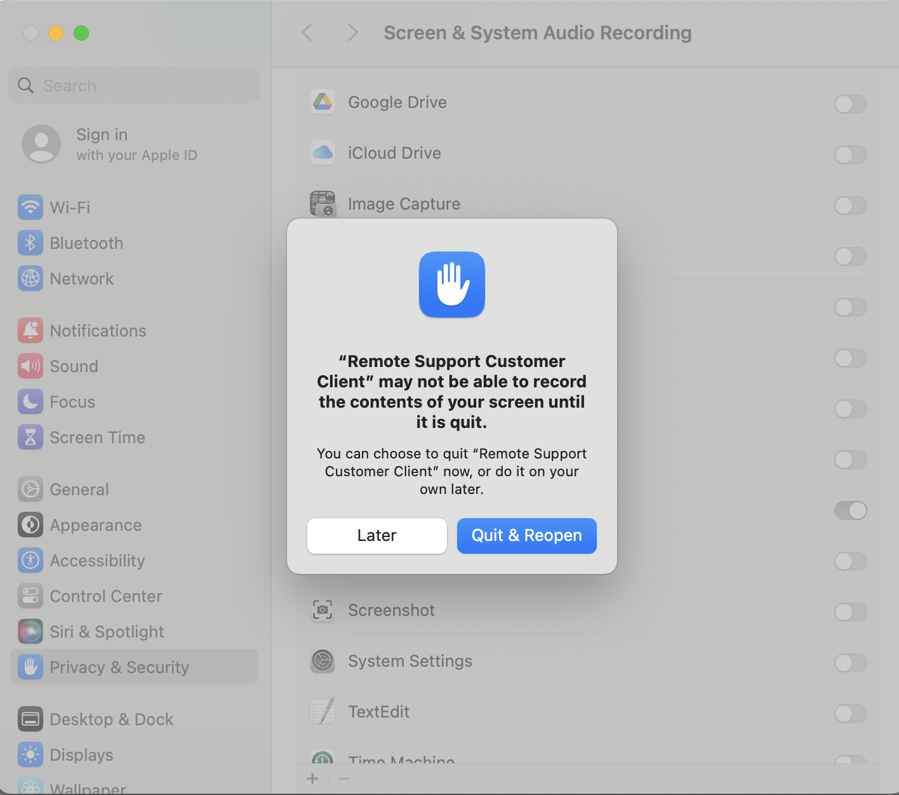Toggle the TextEdit recording permission switch
This screenshot has height=795, width=899.
click(x=850, y=714)
